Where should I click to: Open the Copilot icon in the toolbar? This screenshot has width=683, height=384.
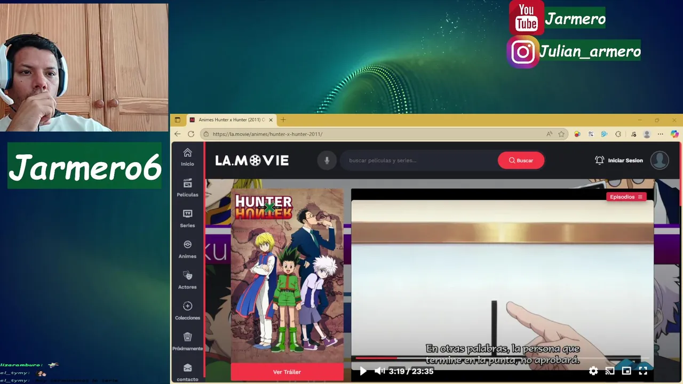coord(674,134)
